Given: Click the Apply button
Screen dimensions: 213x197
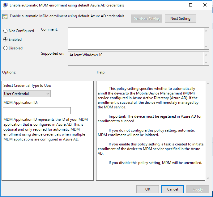Looking at the screenshot, I should coord(198,189).
